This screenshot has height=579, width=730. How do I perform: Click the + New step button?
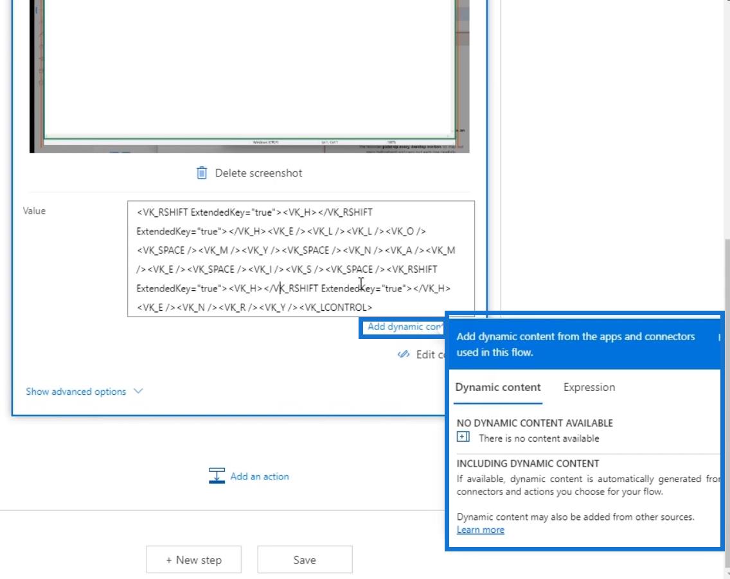pyautogui.click(x=193, y=560)
